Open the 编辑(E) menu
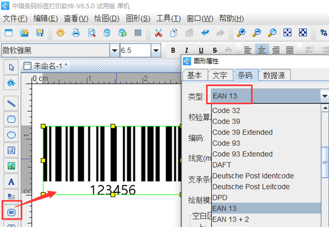Viewport: 329px width, 227px height. coord(46,18)
